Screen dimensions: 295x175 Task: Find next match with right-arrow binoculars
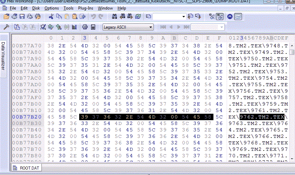[x=130, y=17]
